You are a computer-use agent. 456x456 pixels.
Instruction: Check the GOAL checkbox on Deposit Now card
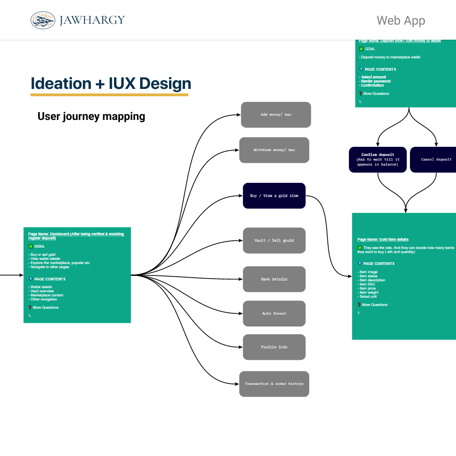[361, 49]
